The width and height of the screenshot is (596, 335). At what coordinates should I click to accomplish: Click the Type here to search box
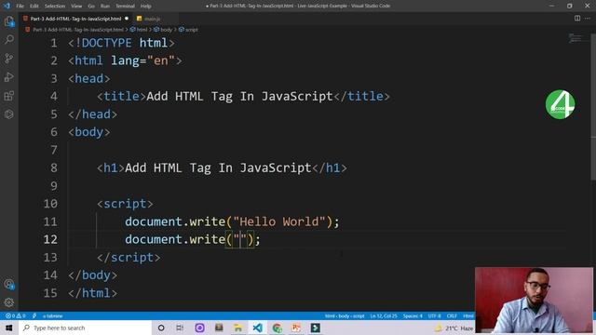pyautogui.click(x=85, y=328)
